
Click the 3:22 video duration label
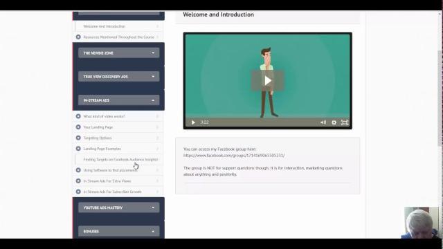click(205, 122)
